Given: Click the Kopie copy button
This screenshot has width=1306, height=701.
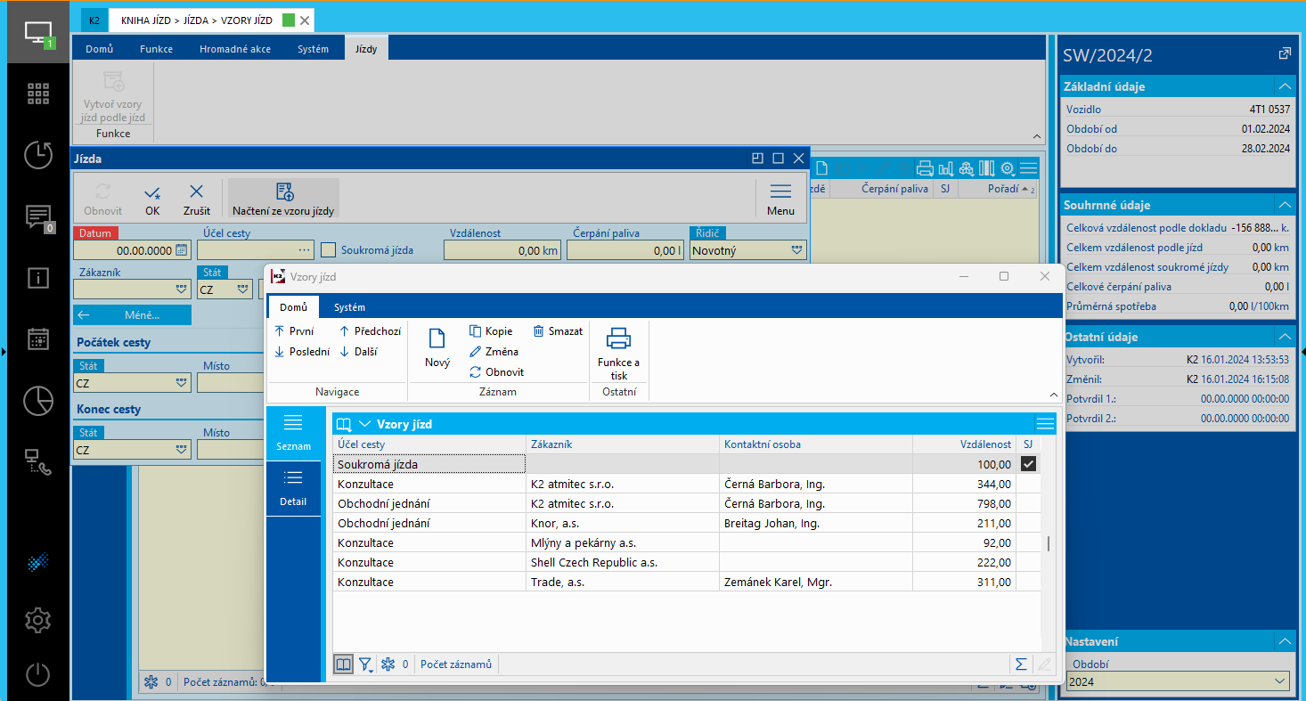Looking at the screenshot, I should pos(491,331).
